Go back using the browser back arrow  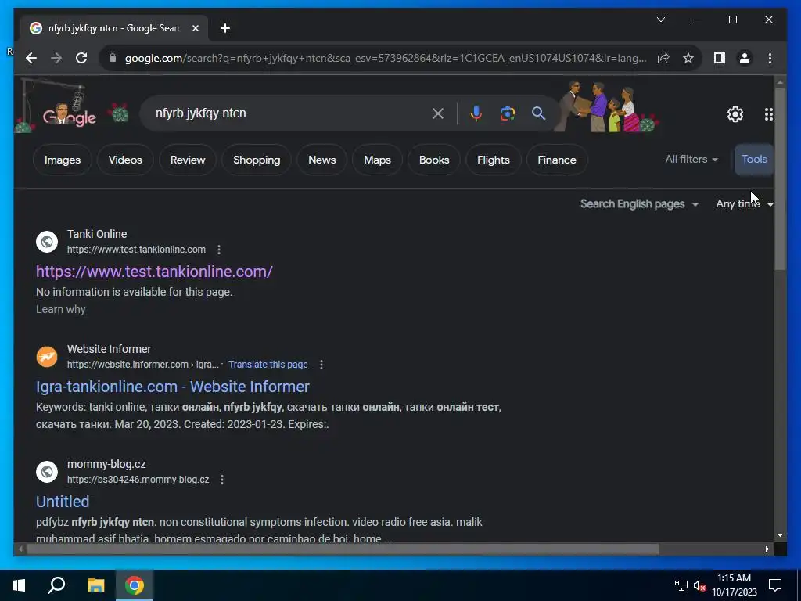click(x=31, y=58)
